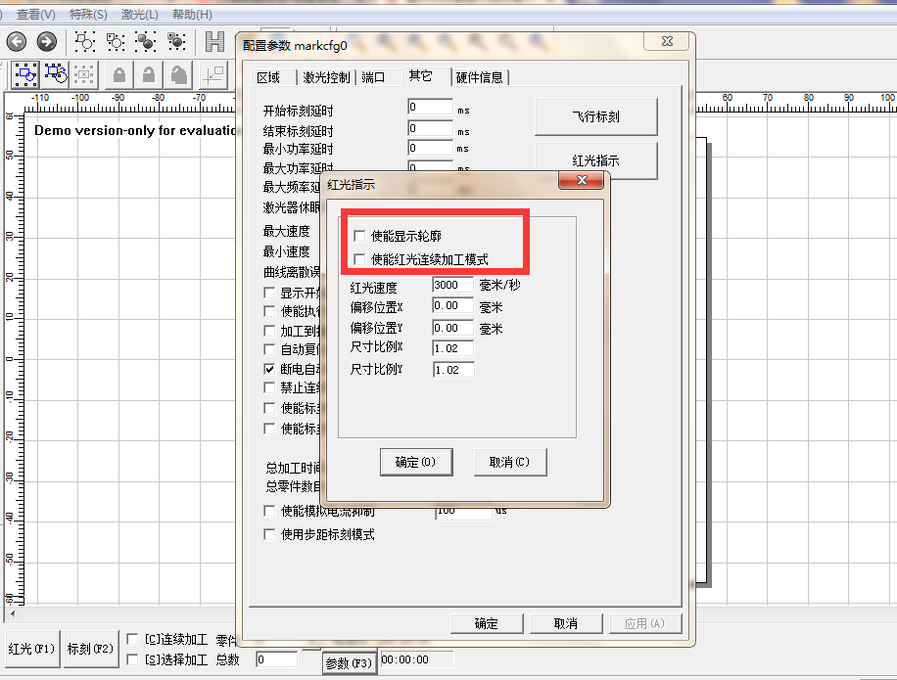Click the move-to-origin coordinate icon
Image resolution: width=897 pixels, height=680 pixels.
click(x=212, y=75)
